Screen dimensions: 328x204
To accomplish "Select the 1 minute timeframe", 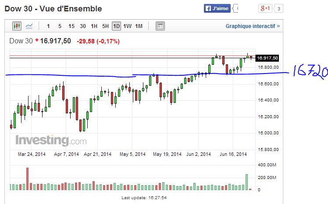I will tap(48, 26).
